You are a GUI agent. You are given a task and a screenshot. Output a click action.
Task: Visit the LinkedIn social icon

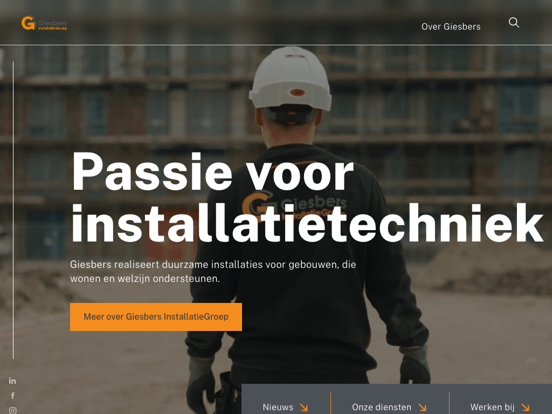[x=12, y=381]
